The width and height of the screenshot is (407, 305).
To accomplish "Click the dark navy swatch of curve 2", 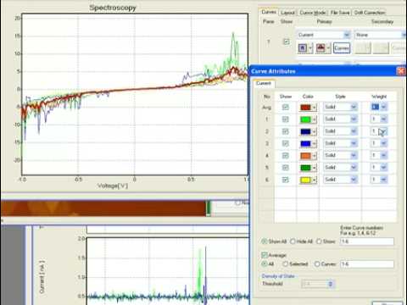I will 305,131.
